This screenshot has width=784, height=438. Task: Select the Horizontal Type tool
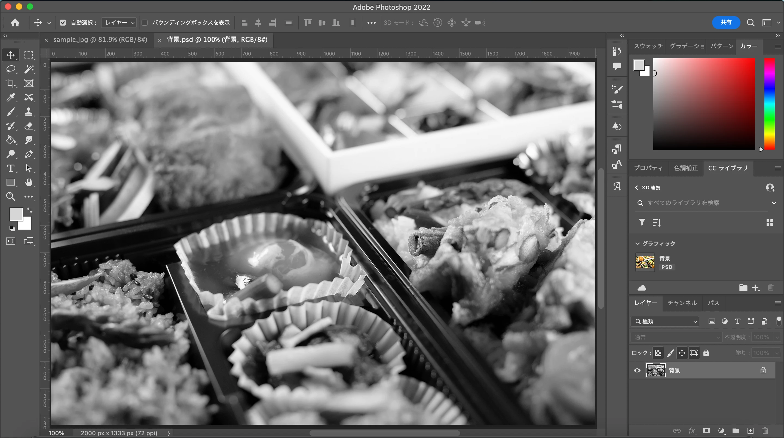(x=11, y=168)
